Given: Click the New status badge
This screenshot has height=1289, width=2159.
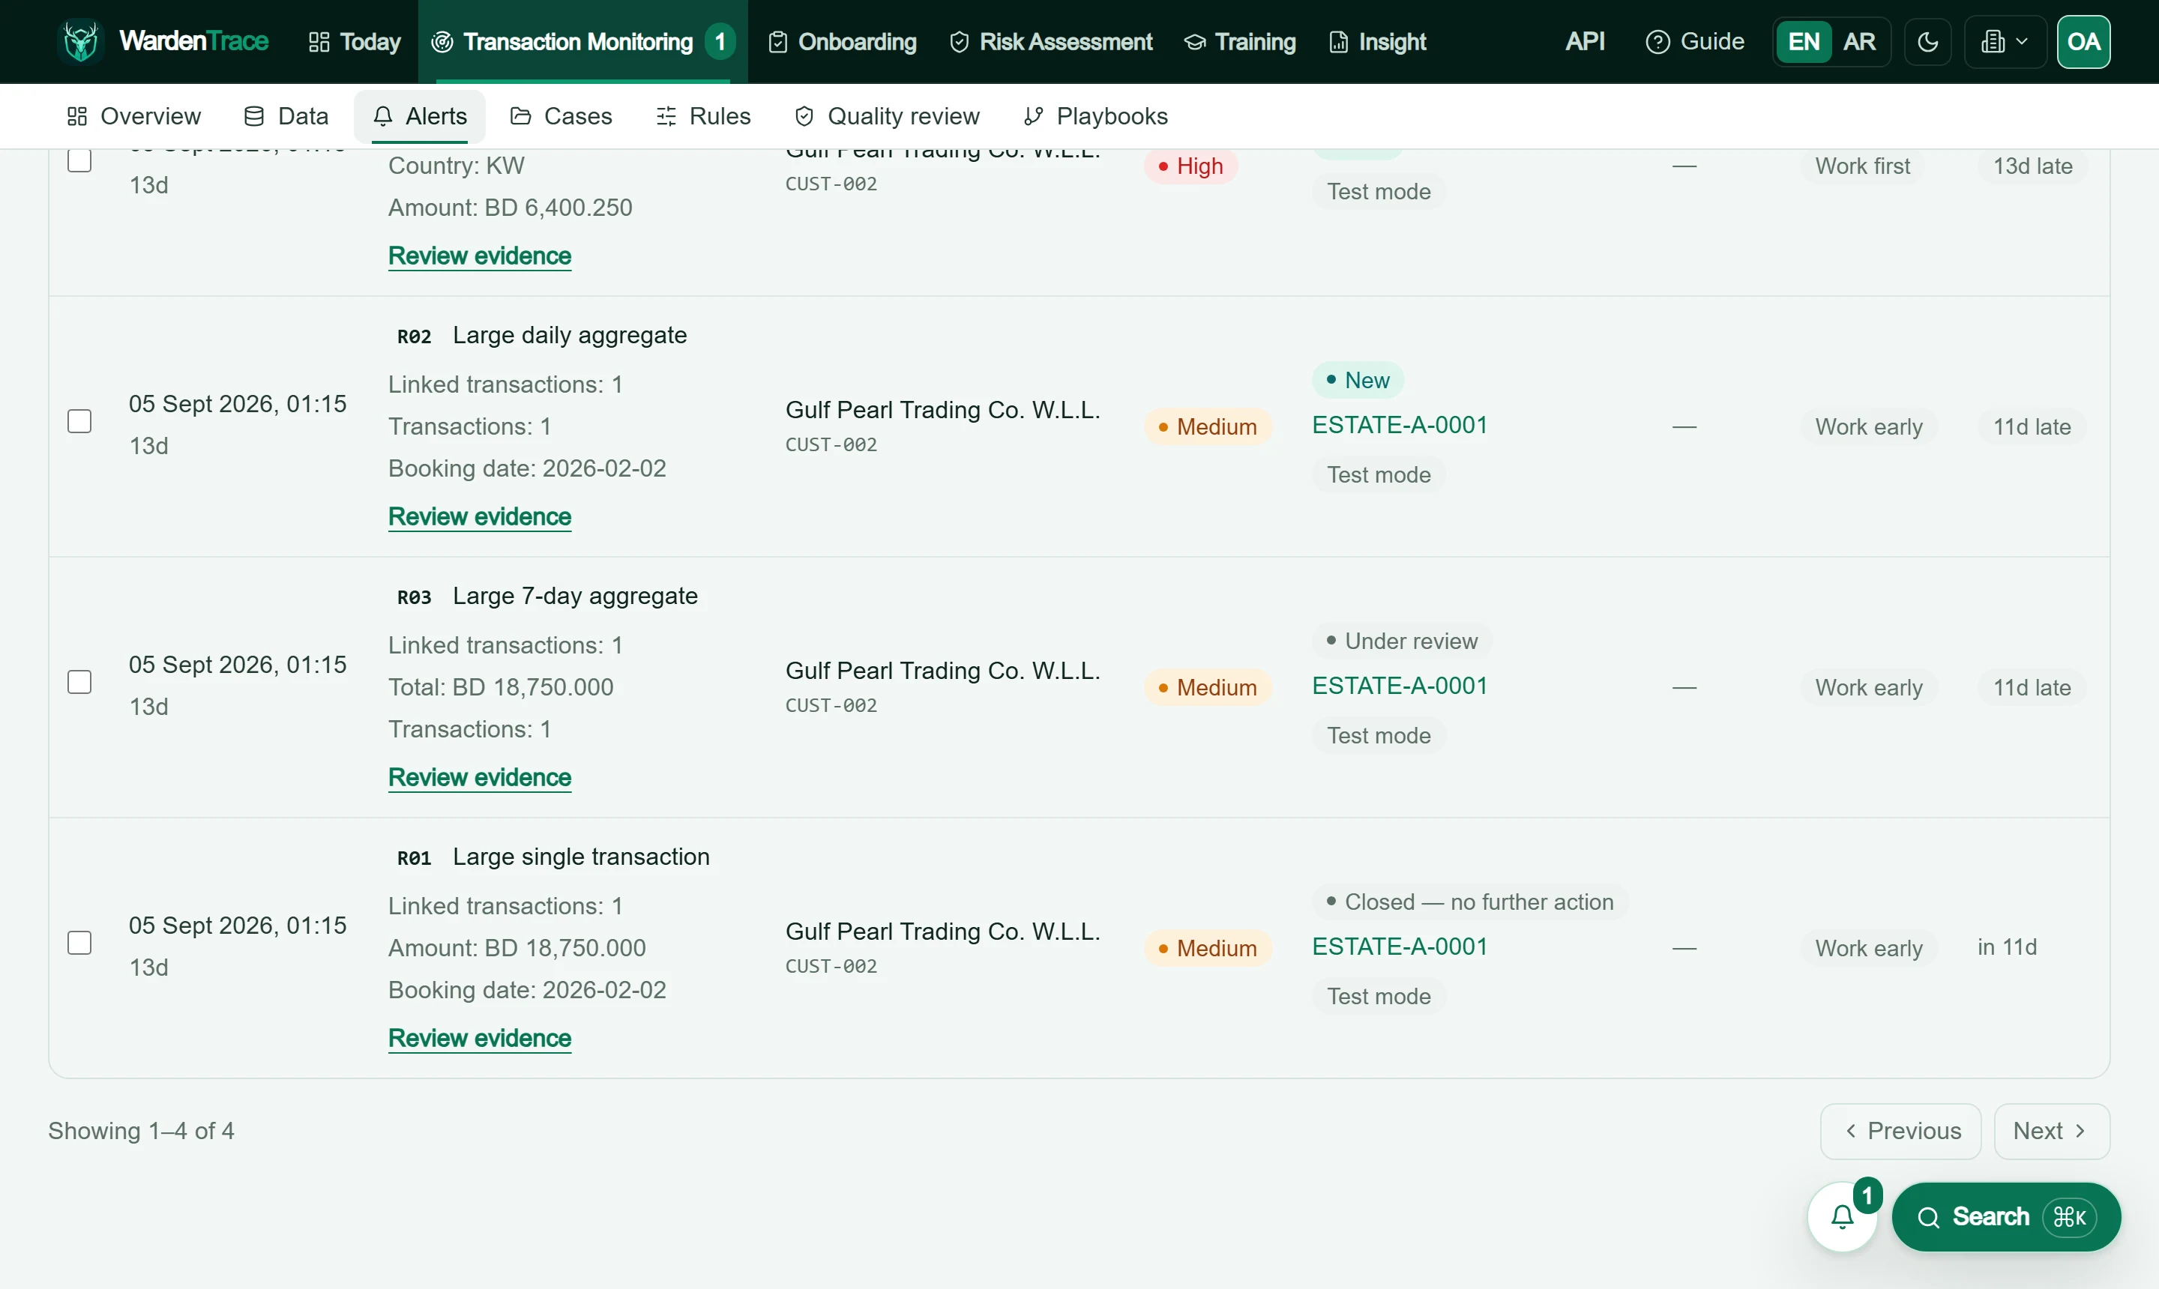Looking at the screenshot, I should [x=1358, y=379].
